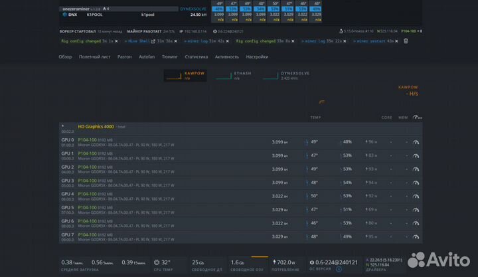Screen dimensions: 478x277
Task: Click the 702.0 W power consumption value
Action: point(286,262)
